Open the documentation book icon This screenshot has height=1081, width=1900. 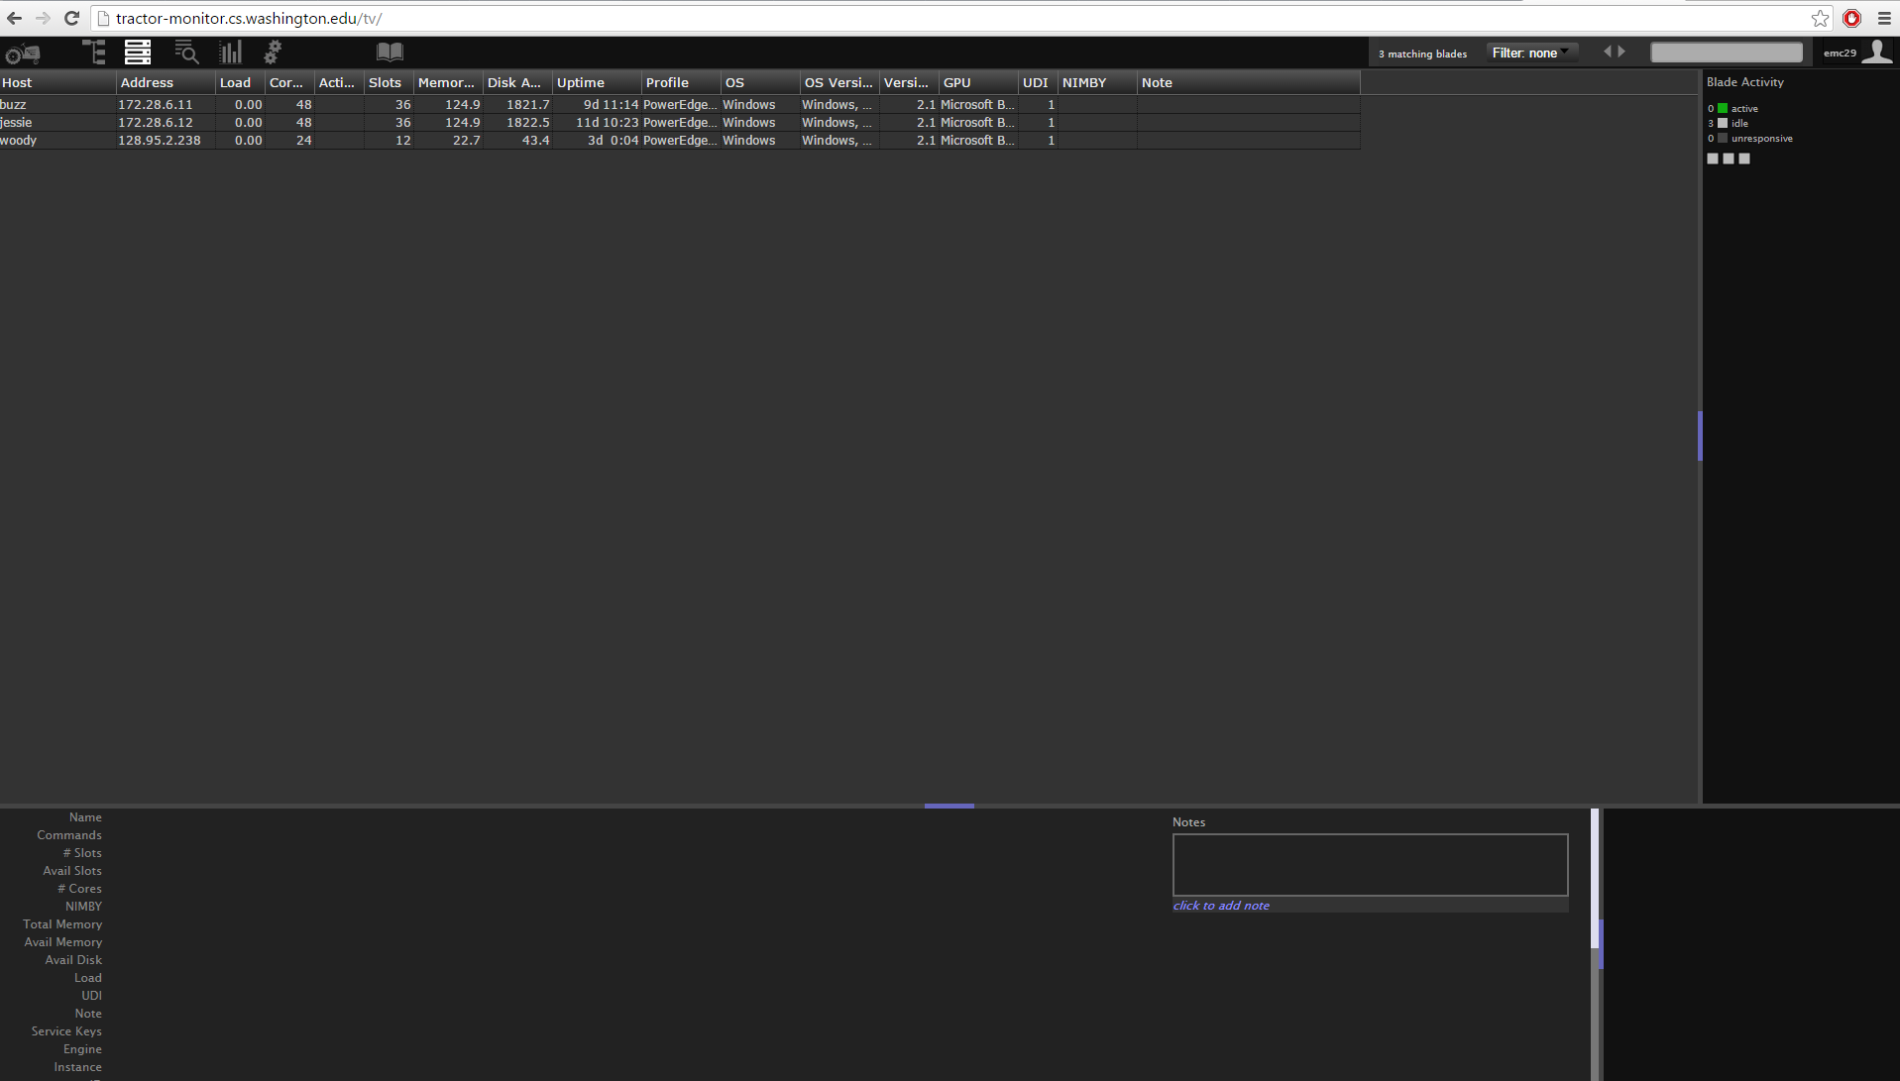[x=390, y=53]
